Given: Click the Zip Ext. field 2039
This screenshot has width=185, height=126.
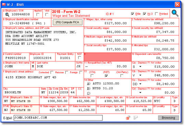Looking at the screenshot, I should (x=64, y=92).
